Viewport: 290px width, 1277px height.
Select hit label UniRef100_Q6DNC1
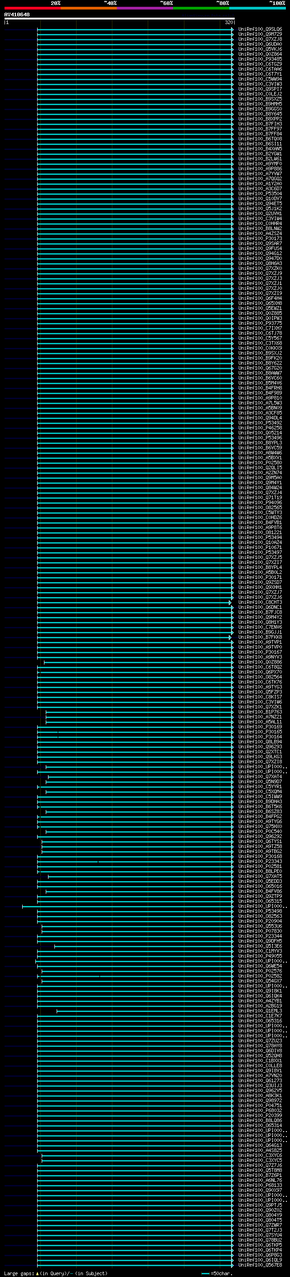(x=260, y=607)
